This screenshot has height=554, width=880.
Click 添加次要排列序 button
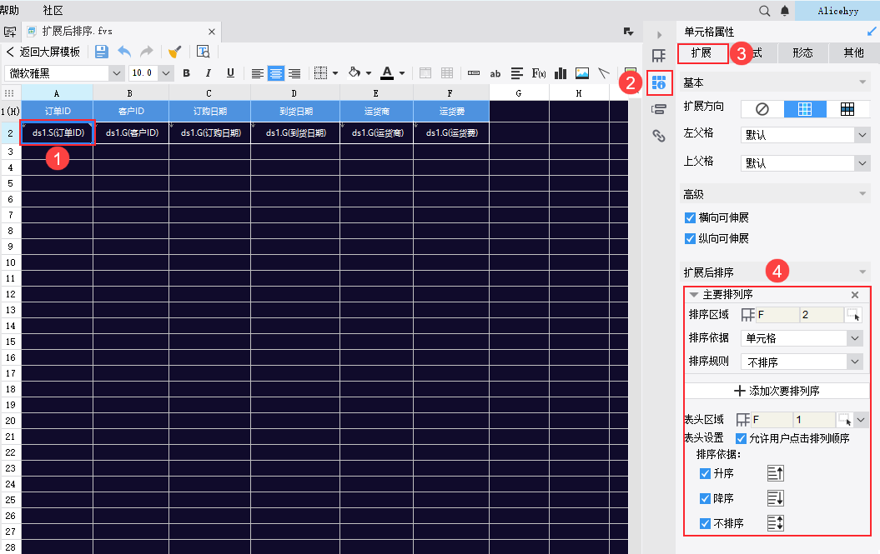pos(777,391)
